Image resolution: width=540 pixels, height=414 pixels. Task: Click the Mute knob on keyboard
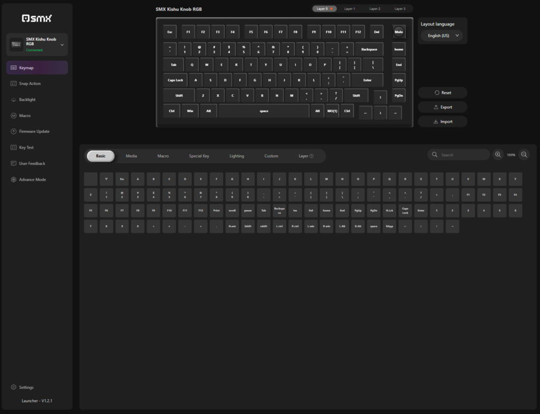click(399, 32)
